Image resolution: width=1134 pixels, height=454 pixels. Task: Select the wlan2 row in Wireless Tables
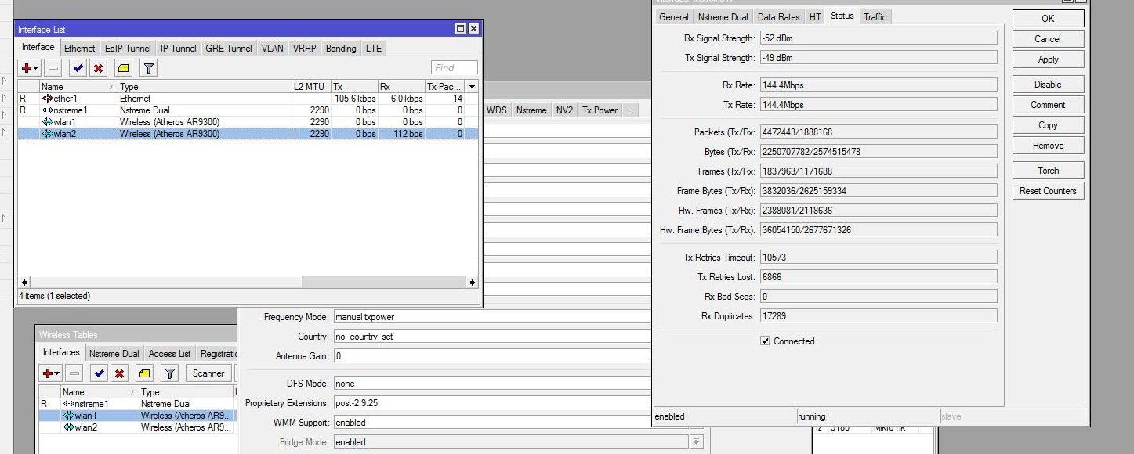point(137,427)
